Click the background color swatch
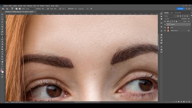Image resolution: width=192 pixels, height=108 pixels. point(3,72)
